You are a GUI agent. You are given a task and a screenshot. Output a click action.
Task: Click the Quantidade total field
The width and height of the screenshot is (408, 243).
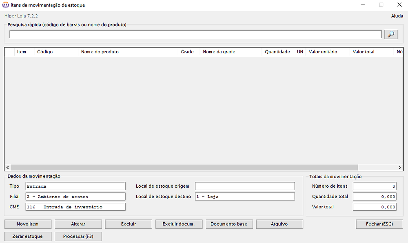point(375,197)
